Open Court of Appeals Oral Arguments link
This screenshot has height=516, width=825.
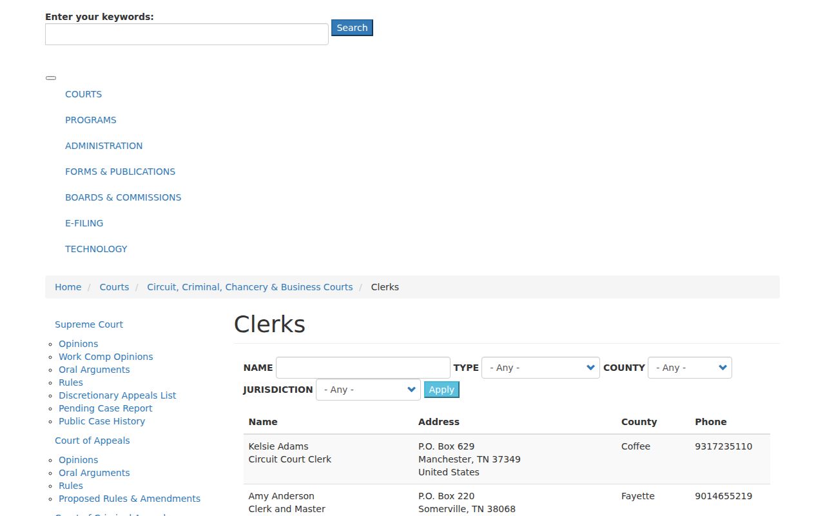(x=94, y=473)
